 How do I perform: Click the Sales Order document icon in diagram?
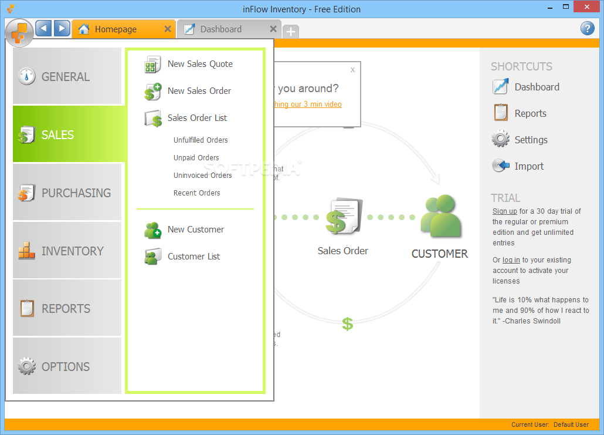coord(343,217)
